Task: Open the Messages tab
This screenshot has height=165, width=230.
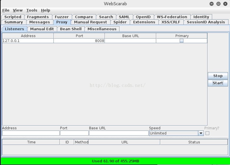Action: [40, 22]
